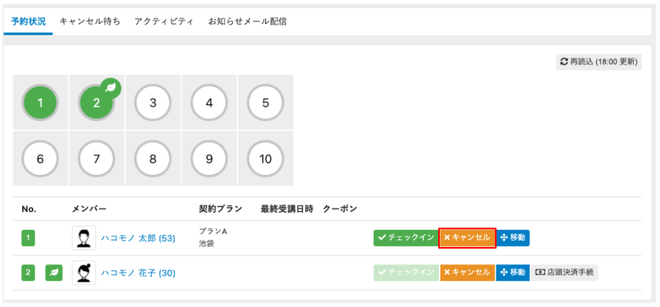Click ハコモノ 太郎's avatar image
Image resolution: width=660 pixels, height=307 pixels.
coord(84,238)
